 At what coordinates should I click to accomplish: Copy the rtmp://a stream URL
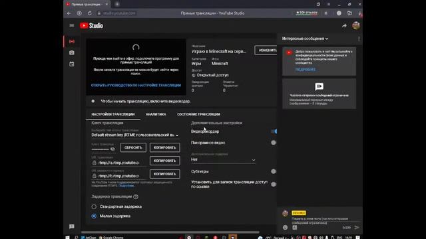coord(164,161)
